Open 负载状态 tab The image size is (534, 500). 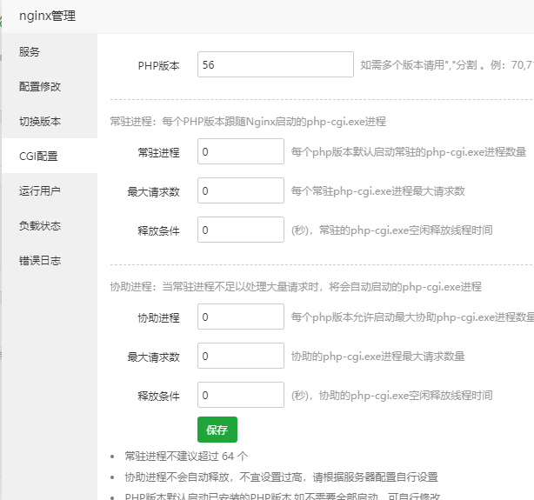click(50, 225)
